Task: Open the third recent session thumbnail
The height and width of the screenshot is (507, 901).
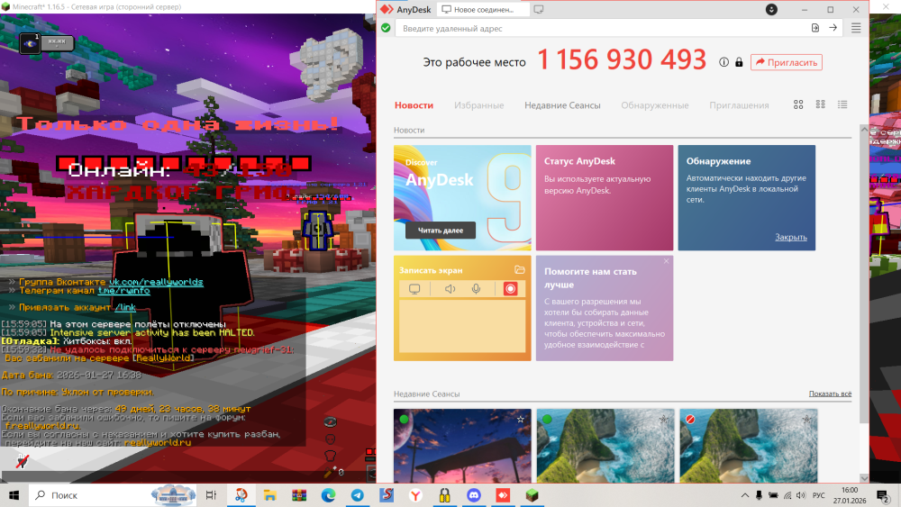Action: point(748,446)
